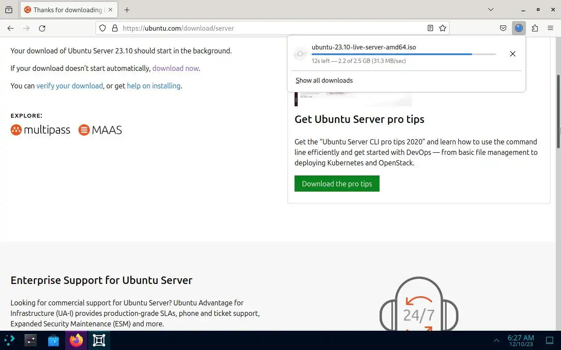Click the 24/7 headset support illustration

pyautogui.click(x=419, y=304)
